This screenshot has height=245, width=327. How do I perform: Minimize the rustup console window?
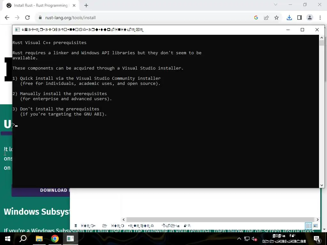[x=288, y=30]
